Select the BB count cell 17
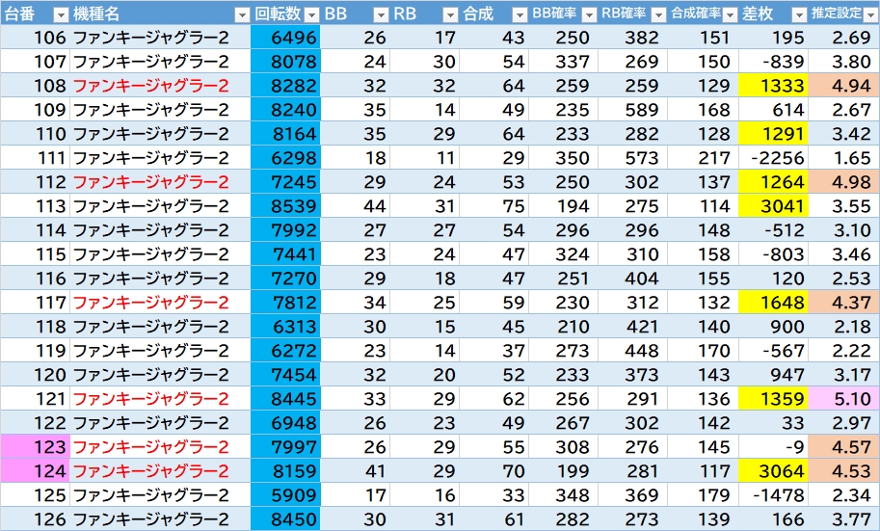The height and width of the screenshot is (531, 880). tap(355, 495)
